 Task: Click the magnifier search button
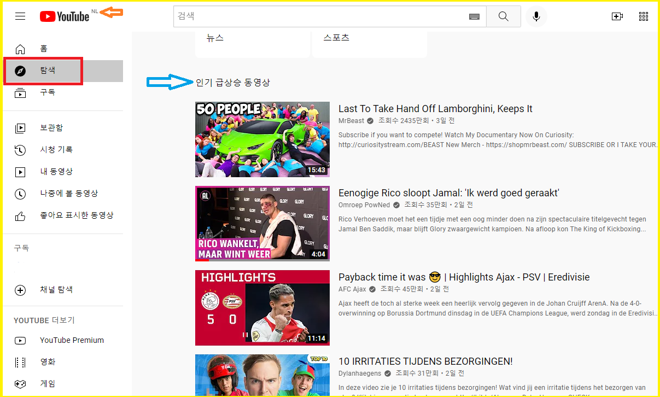[504, 16]
